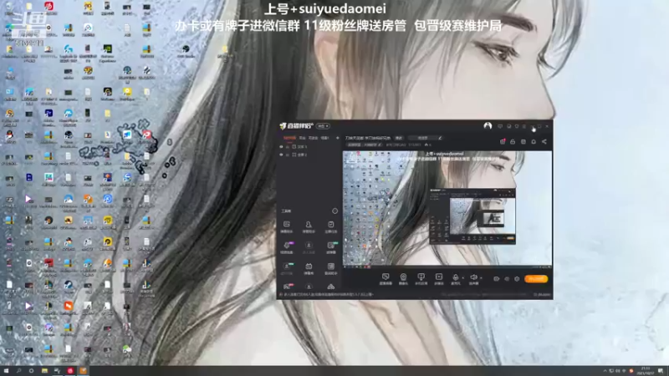Click the camera icon beside the start button
This screenshot has height=376, width=669.
[496, 279]
